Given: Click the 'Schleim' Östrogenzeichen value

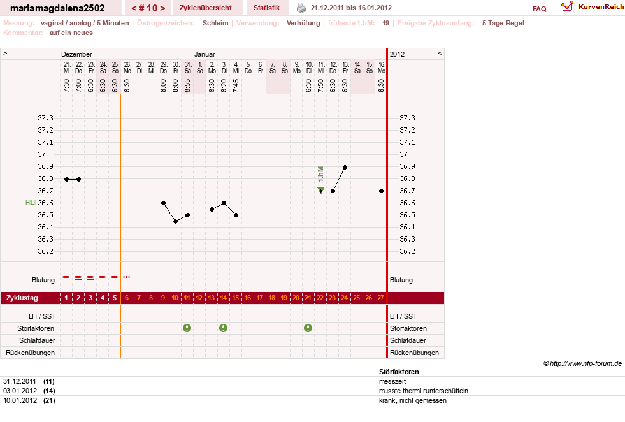Looking at the screenshot, I should [215, 23].
